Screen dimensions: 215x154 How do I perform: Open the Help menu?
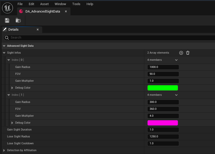coord(90,4)
